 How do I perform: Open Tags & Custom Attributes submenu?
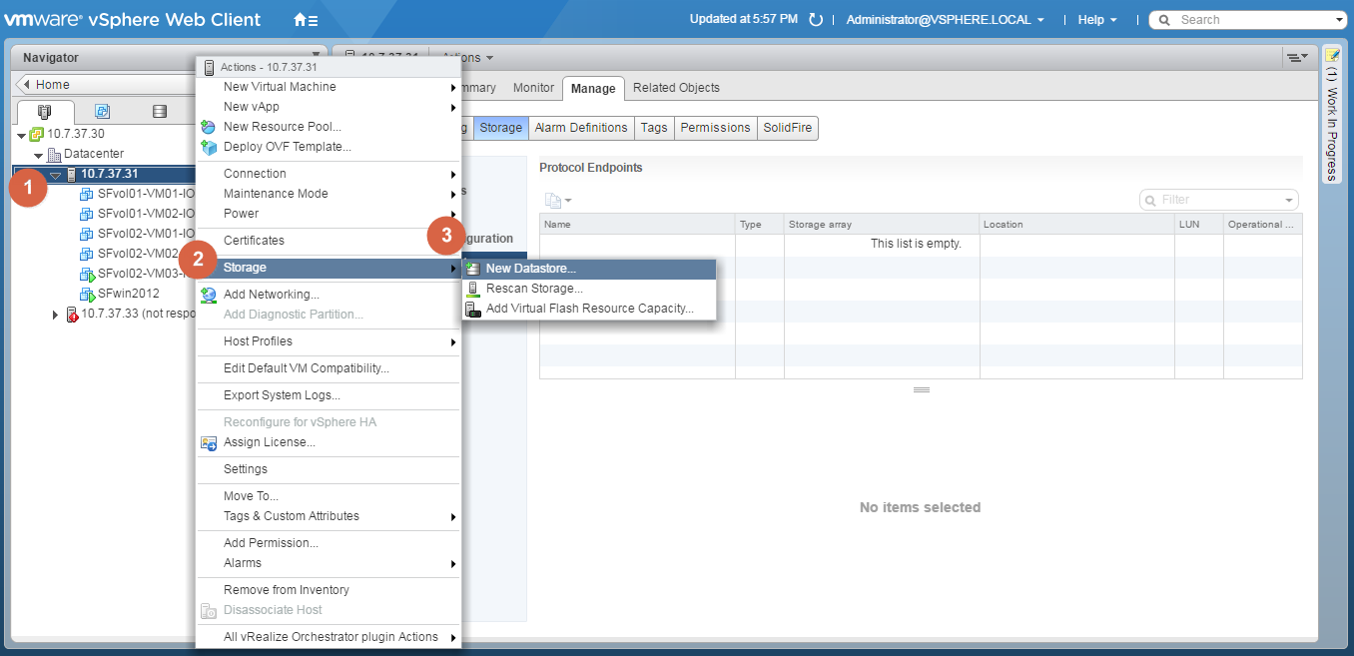329,516
